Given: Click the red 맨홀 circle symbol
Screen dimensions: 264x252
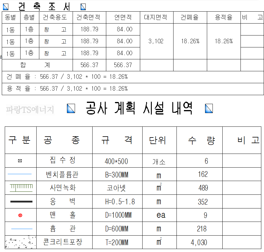Looking at the screenshot, I should point(20,215).
